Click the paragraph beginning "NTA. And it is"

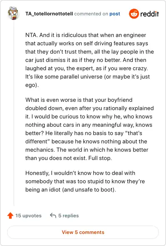pyautogui.click(x=90, y=60)
